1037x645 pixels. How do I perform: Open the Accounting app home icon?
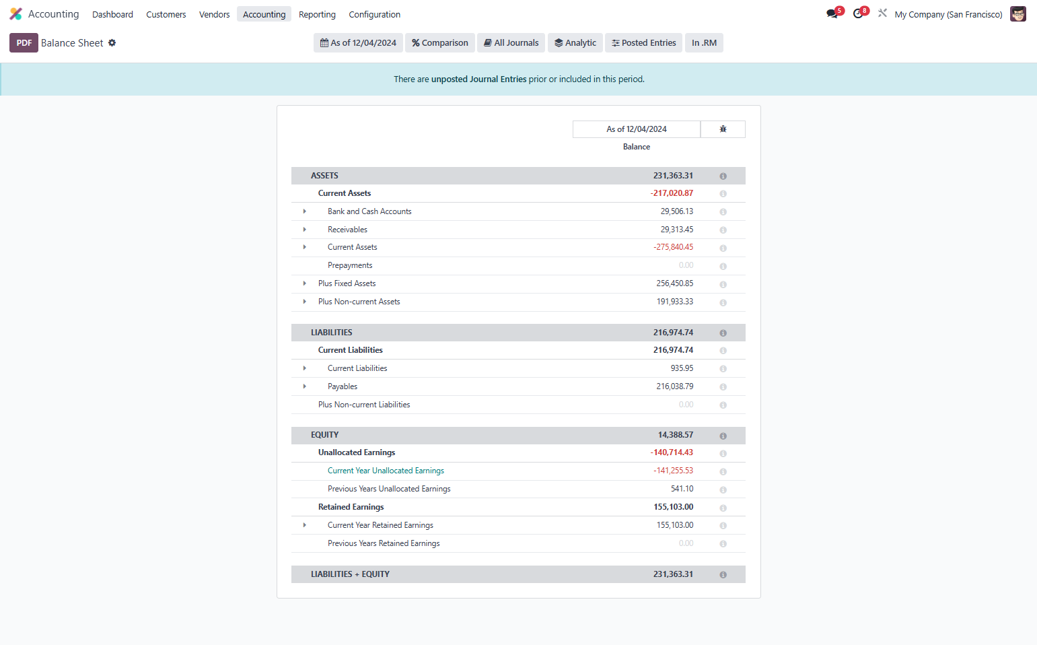point(15,14)
